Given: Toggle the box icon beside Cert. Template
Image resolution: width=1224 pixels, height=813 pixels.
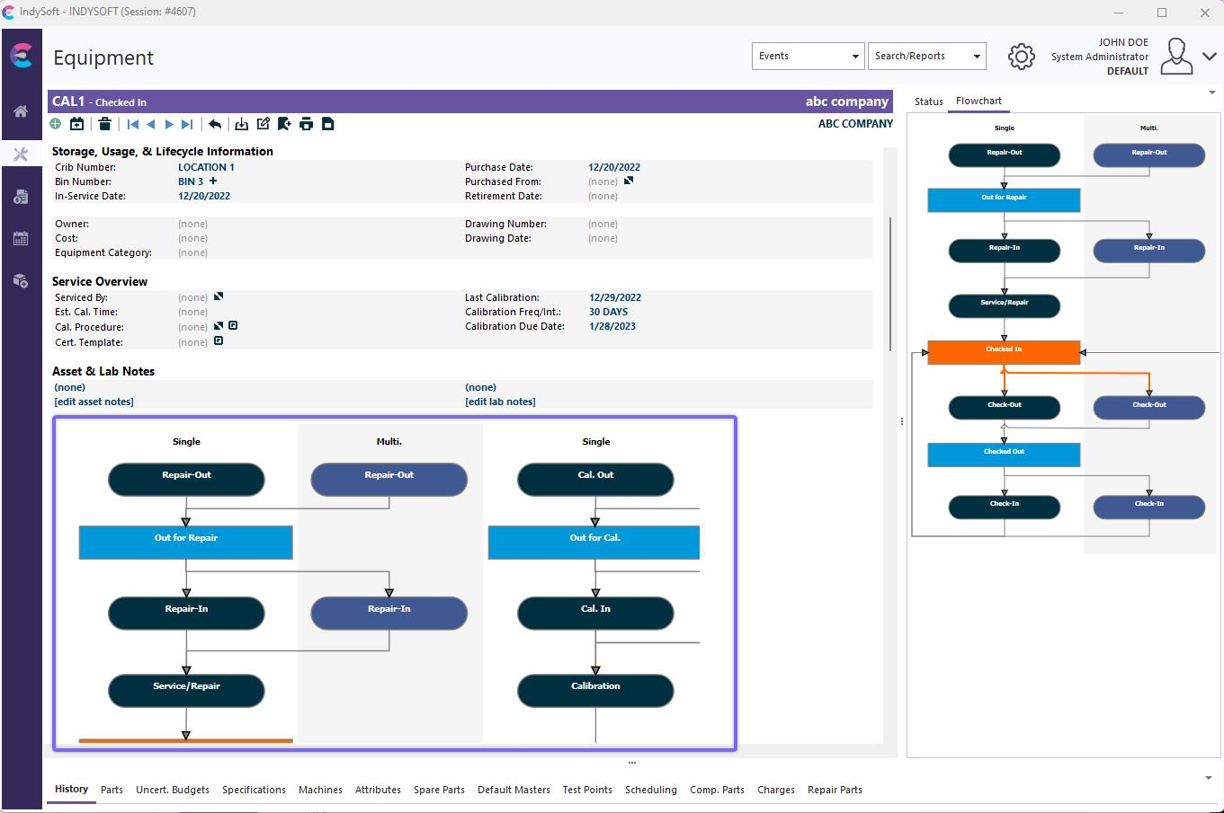Looking at the screenshot, I should (x=219, y=341).
